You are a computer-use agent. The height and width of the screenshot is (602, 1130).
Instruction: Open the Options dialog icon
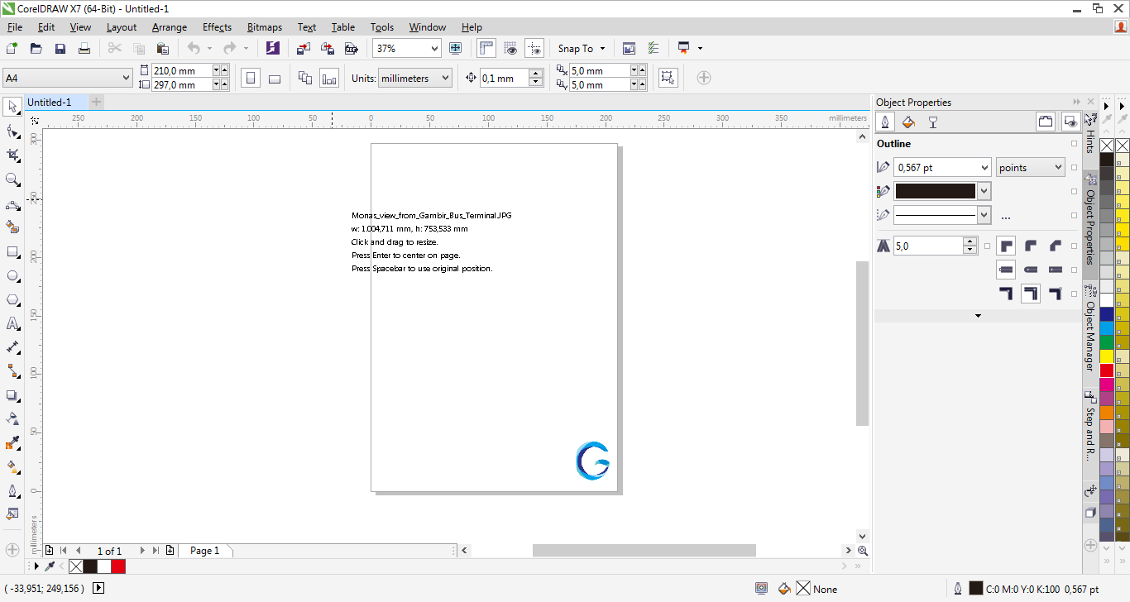coord(654,49)
